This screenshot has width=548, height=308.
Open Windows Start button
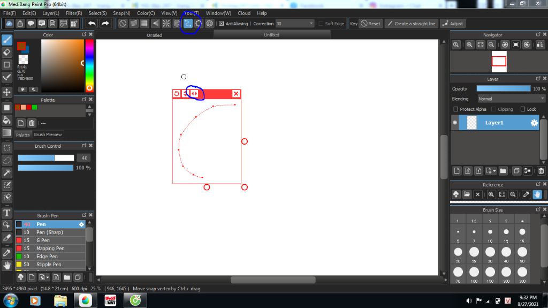(11, 301)
